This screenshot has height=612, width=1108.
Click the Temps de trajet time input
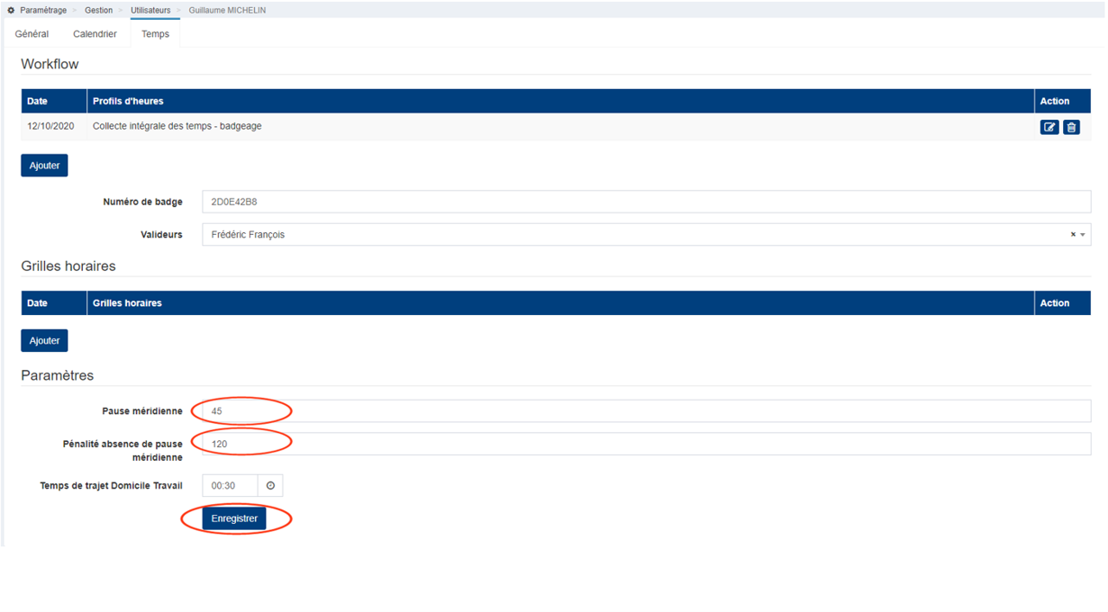[230, 486]
